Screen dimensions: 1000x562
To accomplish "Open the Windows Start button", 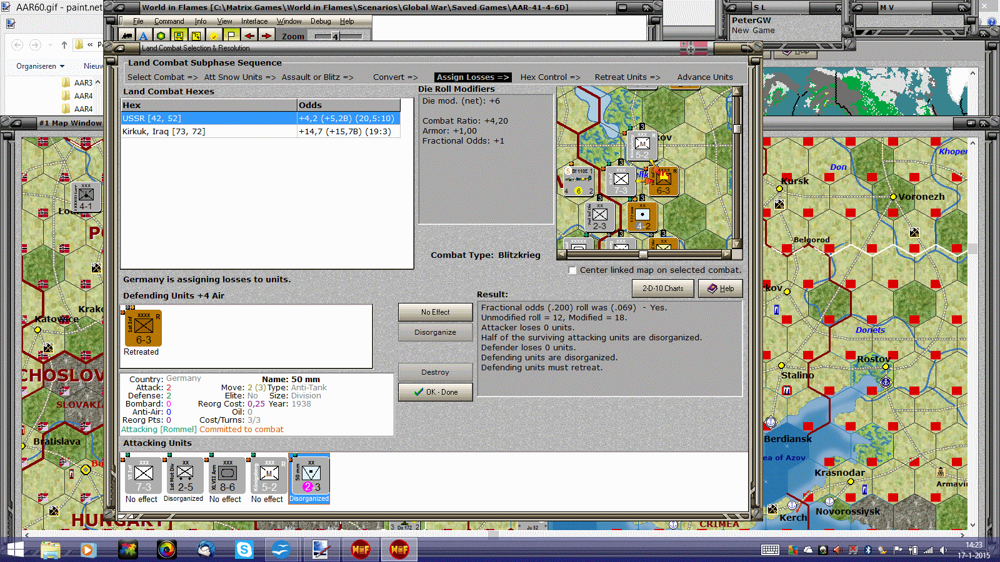I will [x=15, y=550].
